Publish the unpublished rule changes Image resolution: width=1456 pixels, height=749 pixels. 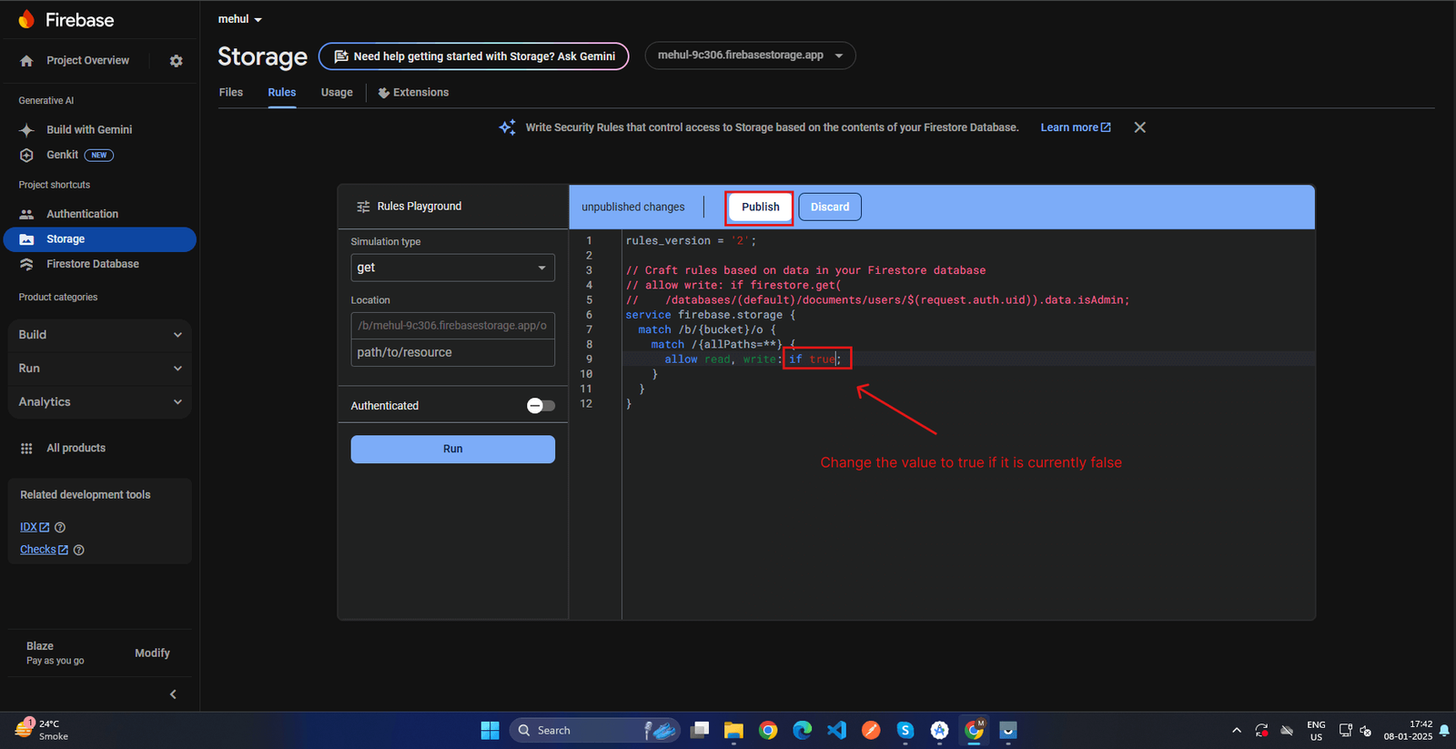(x=760, y=207)
